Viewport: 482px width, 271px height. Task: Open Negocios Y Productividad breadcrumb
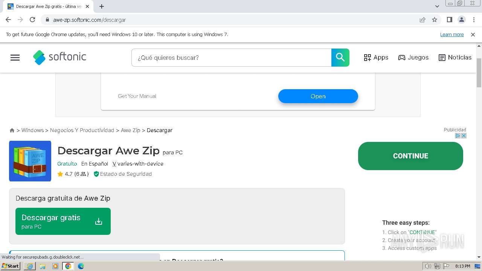(x=82, y=130)
